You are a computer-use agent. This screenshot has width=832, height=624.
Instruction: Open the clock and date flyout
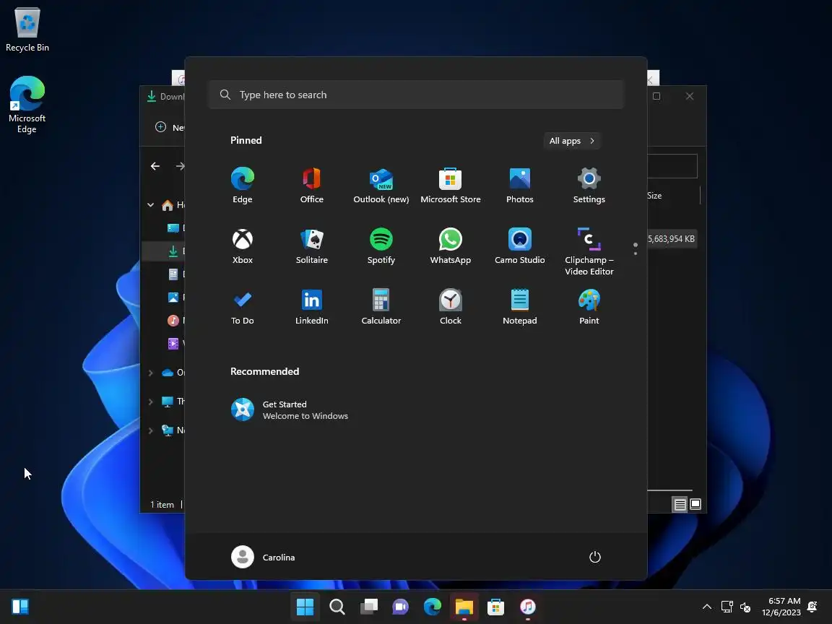pos(781,607)
